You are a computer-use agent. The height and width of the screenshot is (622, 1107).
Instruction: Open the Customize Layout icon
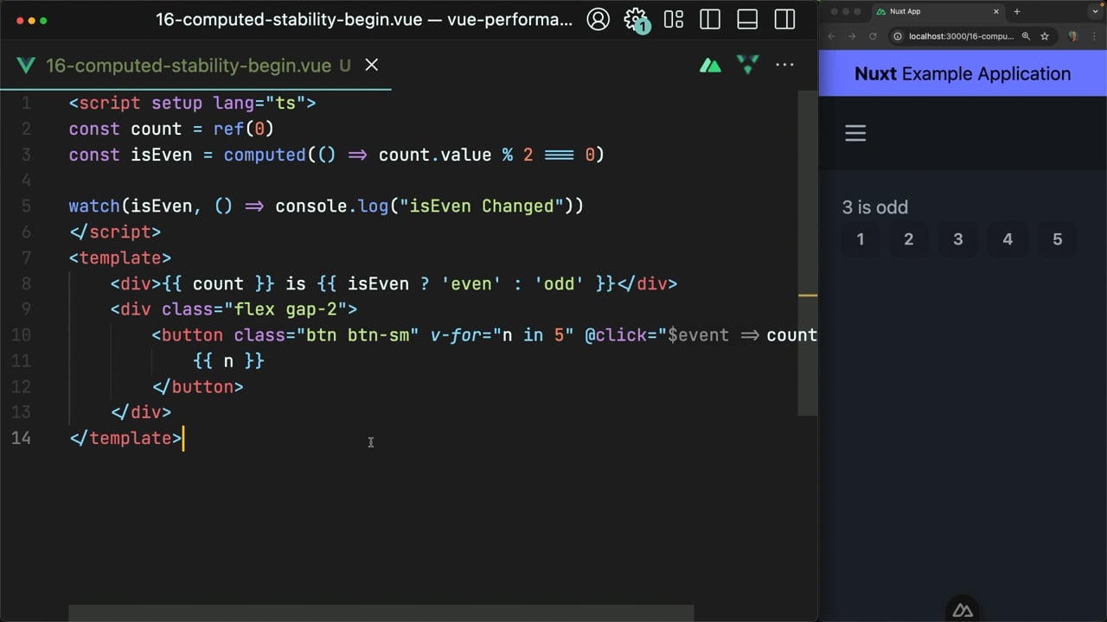tap(674, 19)
